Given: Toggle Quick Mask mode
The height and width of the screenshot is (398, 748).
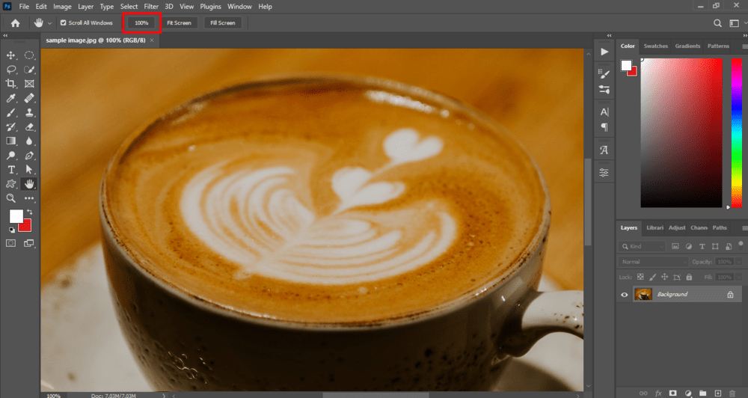Looking at the screenshot, I should [x=10, y=243].
